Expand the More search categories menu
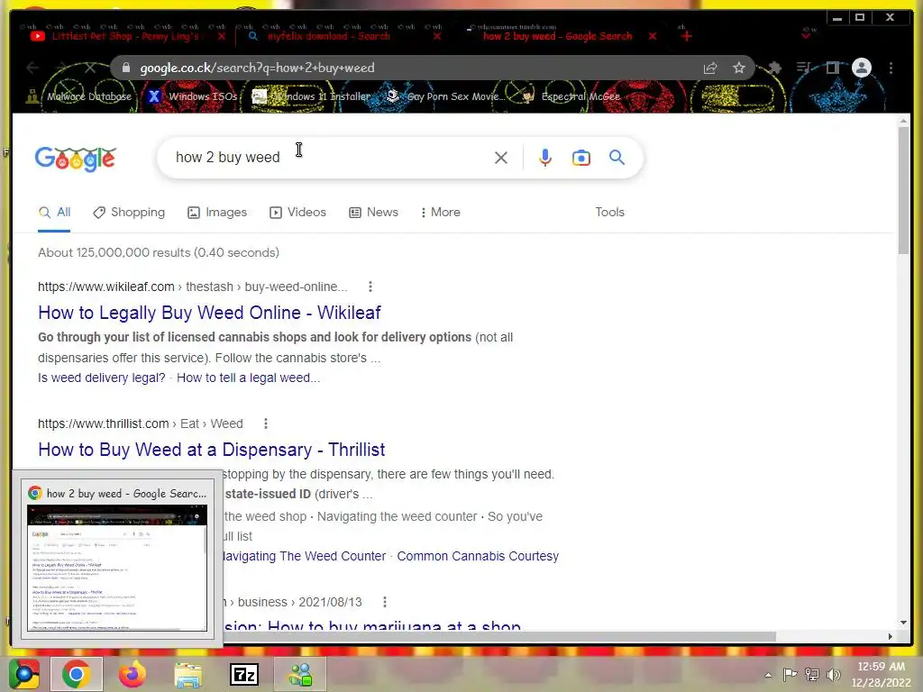923x692 pixels. click(x=440, y=213)
